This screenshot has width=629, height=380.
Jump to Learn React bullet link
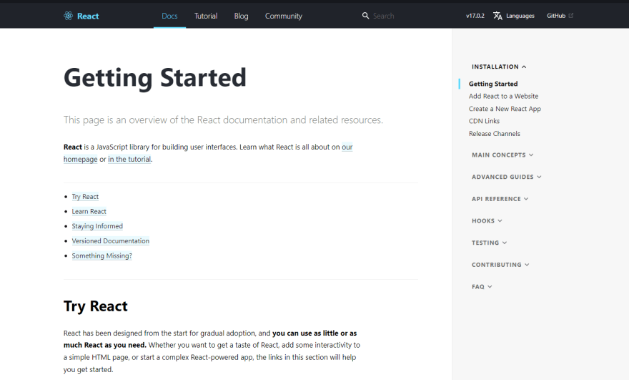coord(89,211)
